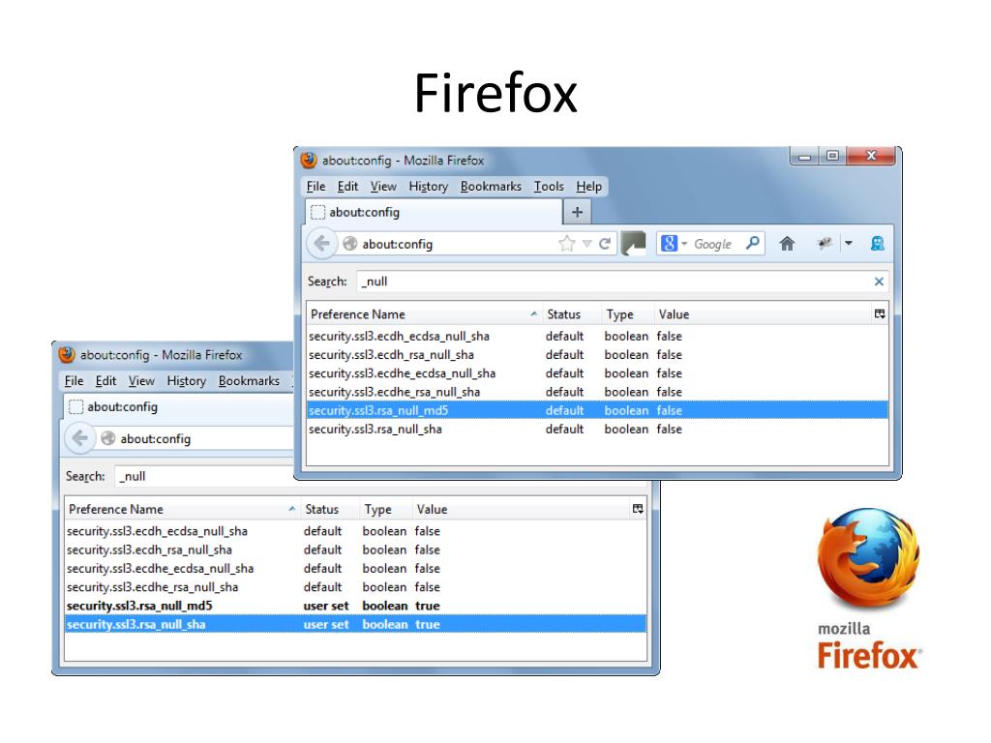Open the column picker icon in front window table
The image size is (991, 743).
880,314
